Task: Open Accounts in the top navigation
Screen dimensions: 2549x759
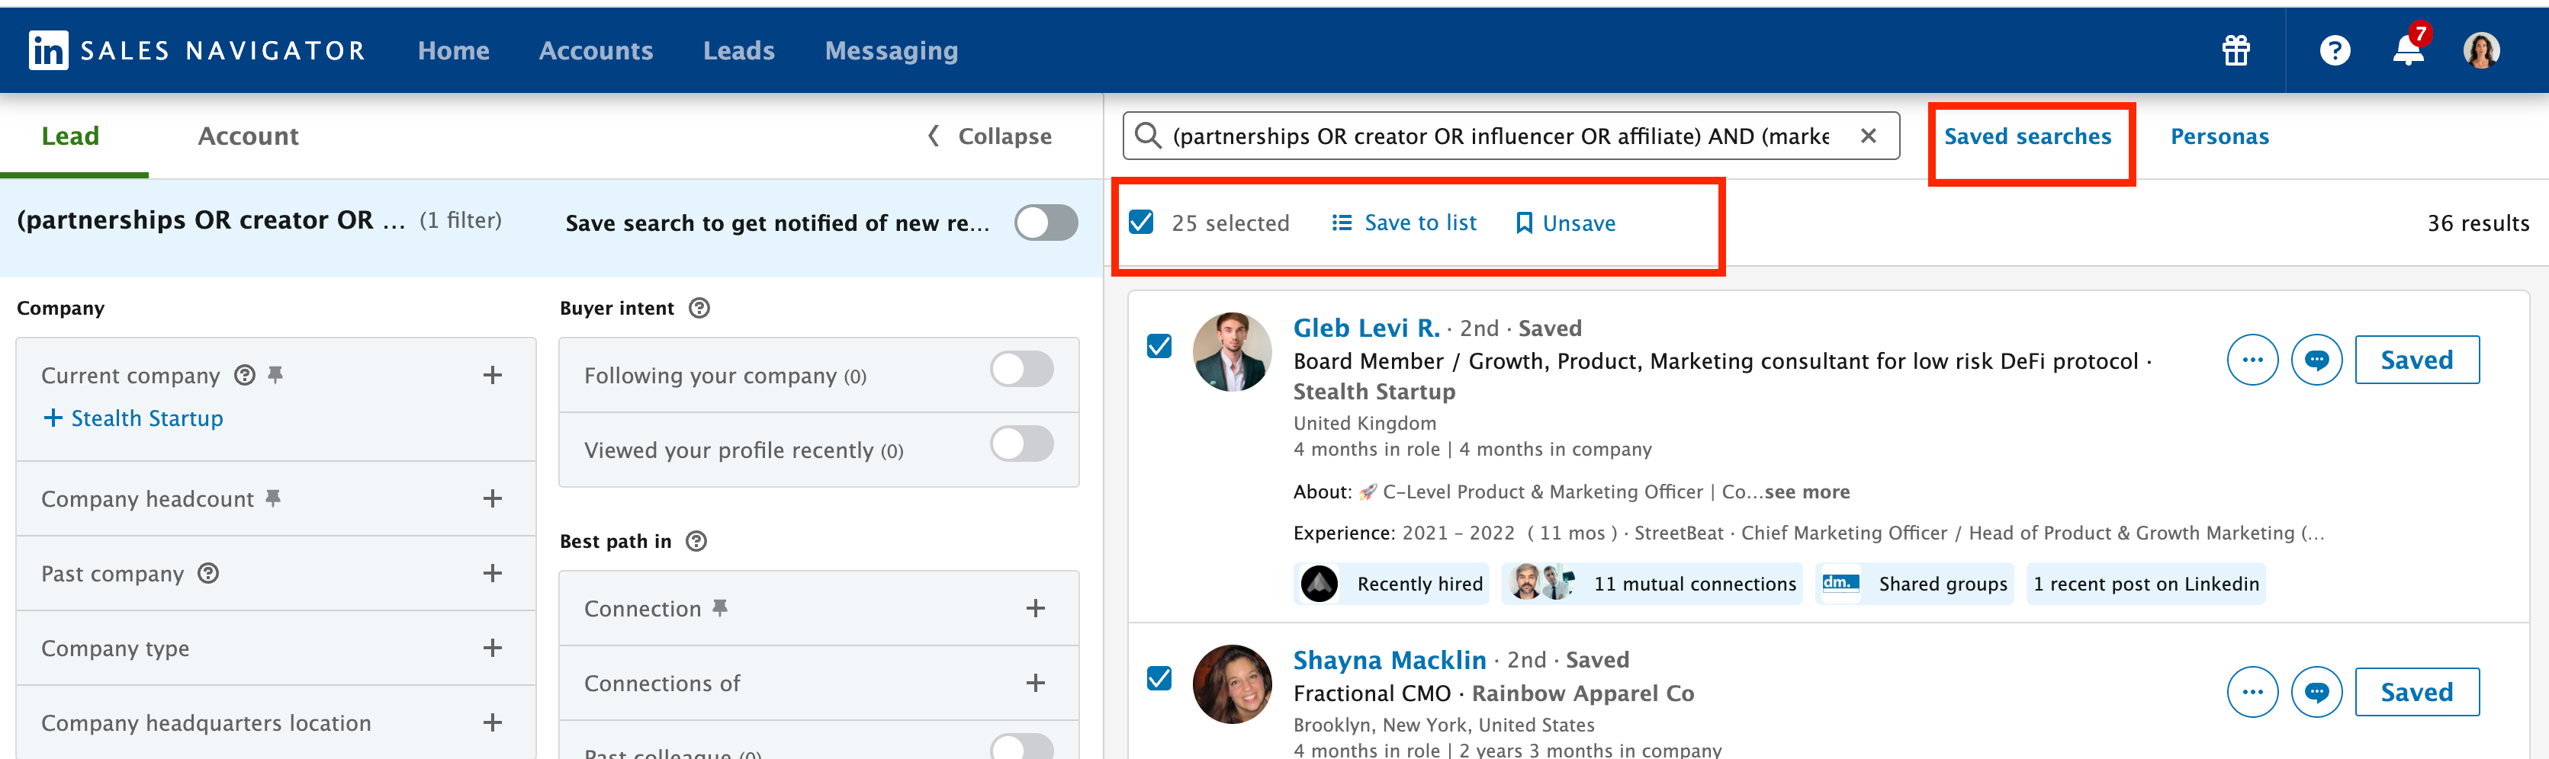Action: [596, 50]
